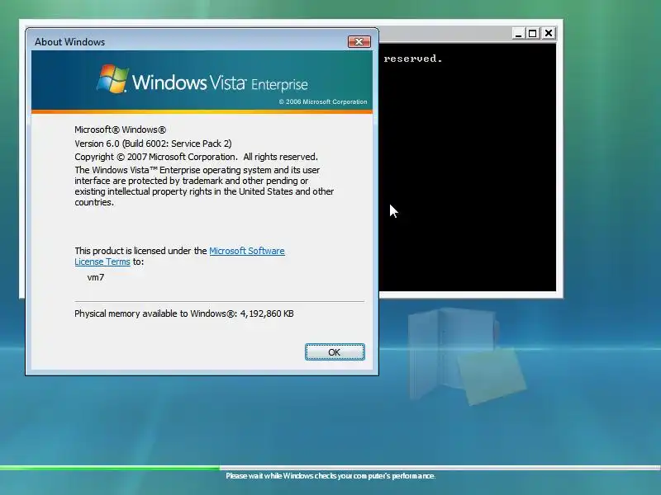Click the physical memory value '4,192,860 KB'
The width and height of the screenshot is (661, 495).
pyautogui.click(x=267, y=313)
